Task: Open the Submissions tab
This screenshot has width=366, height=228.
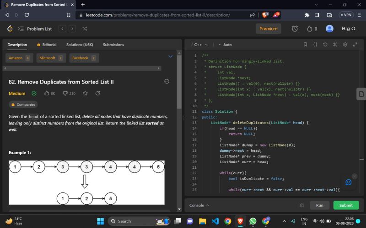Action: point(113,45)
